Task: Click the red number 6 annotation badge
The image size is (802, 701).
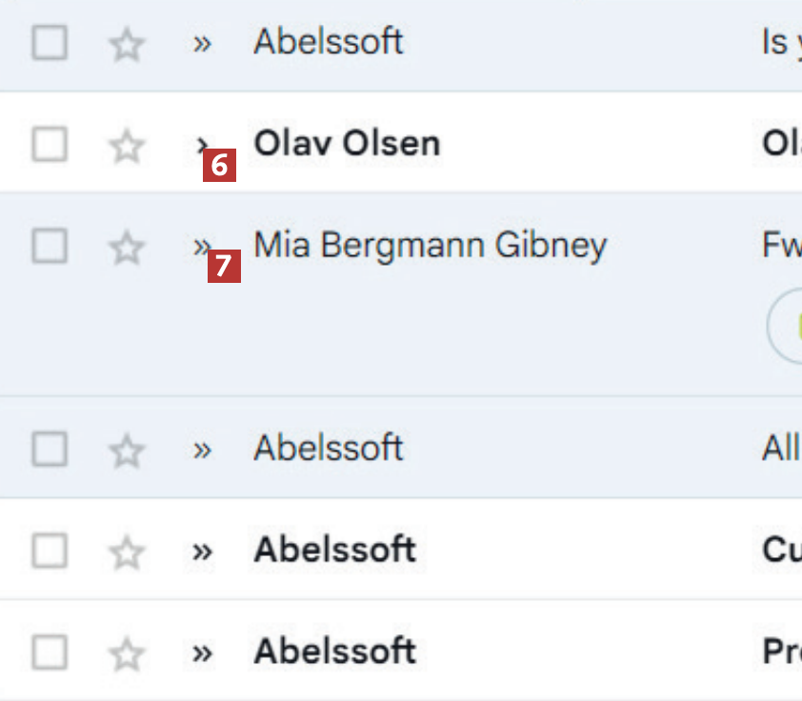Action: (219, 166)
